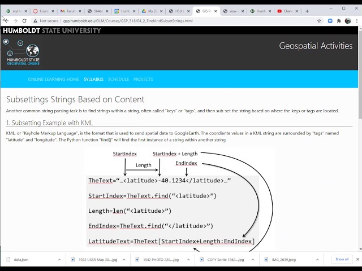Open the PROJECTS nav link
Screen dimensions: 362x271
[x=143, y=79]
